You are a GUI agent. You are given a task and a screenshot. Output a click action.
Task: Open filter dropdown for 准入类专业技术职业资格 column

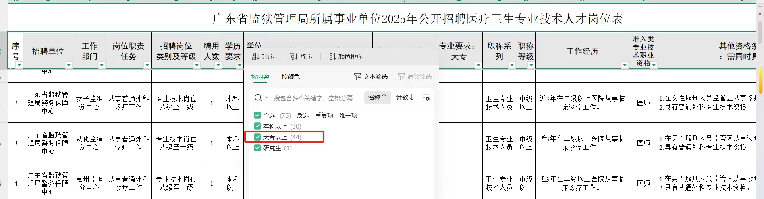tap(654, 65)
